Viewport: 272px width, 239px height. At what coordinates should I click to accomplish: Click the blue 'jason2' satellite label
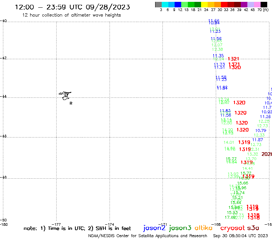[154, 228]
